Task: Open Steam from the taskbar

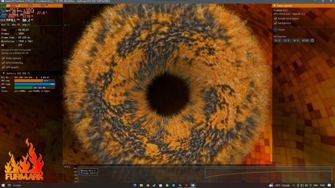Action: tap(154, 185)
